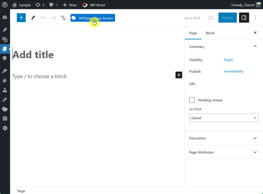Open the laptop Preview icon
This screenshot has width=263, height=194.
[211, 18]
